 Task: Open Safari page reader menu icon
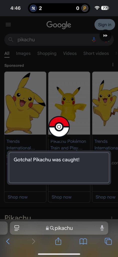click(x=17, y=228)
